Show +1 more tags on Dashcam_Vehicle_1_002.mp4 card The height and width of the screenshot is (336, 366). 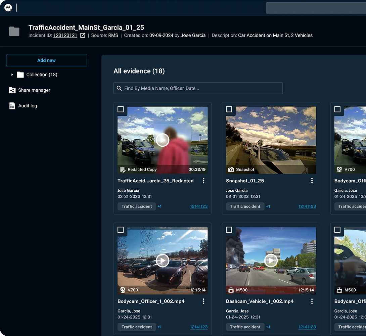tap(268, 327)
